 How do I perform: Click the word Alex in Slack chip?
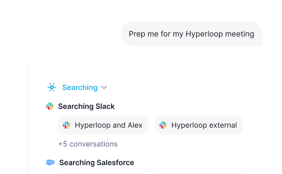[x=135, y=125]
